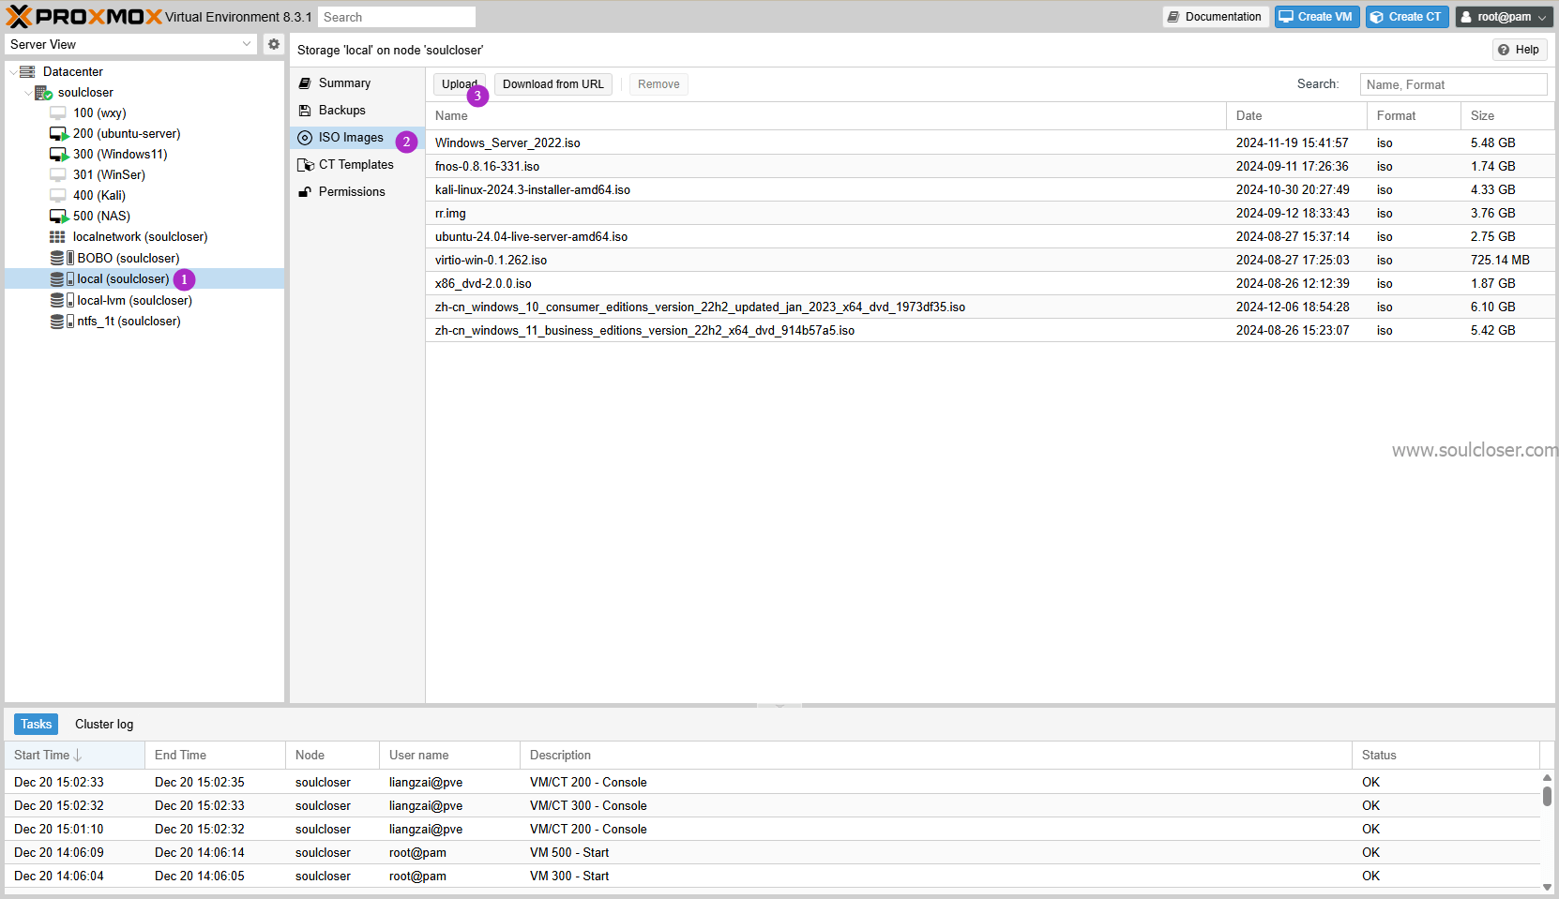Click the Help question mark icon
The width and height of the screenshot is (1559, 899).
(1504, 50)
